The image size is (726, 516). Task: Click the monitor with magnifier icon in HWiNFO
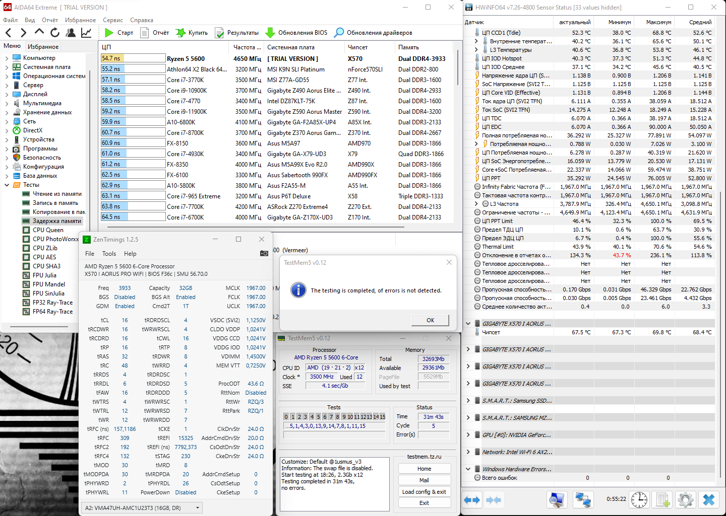557,499
